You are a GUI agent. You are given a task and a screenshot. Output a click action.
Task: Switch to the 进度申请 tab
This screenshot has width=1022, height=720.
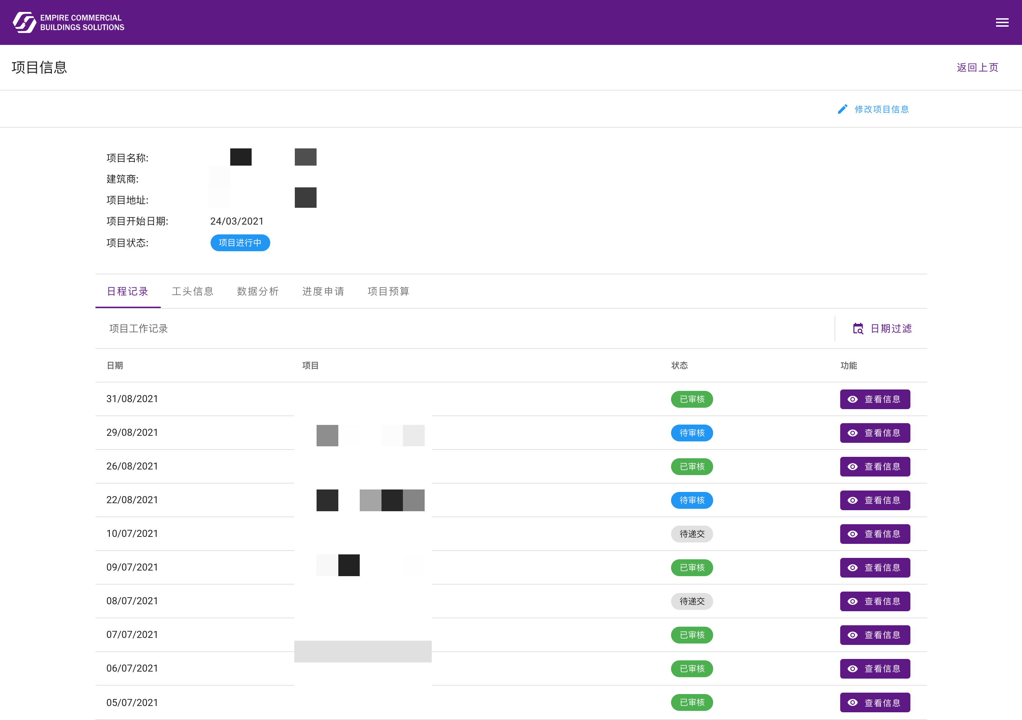click(324, 291)
